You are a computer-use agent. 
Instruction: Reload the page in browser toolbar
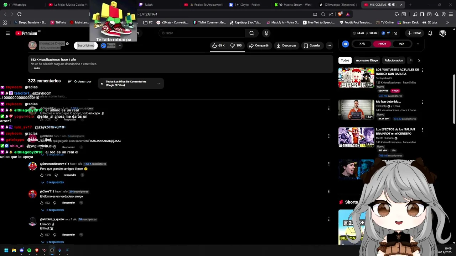pyautogui.click(x=19, y=14)
